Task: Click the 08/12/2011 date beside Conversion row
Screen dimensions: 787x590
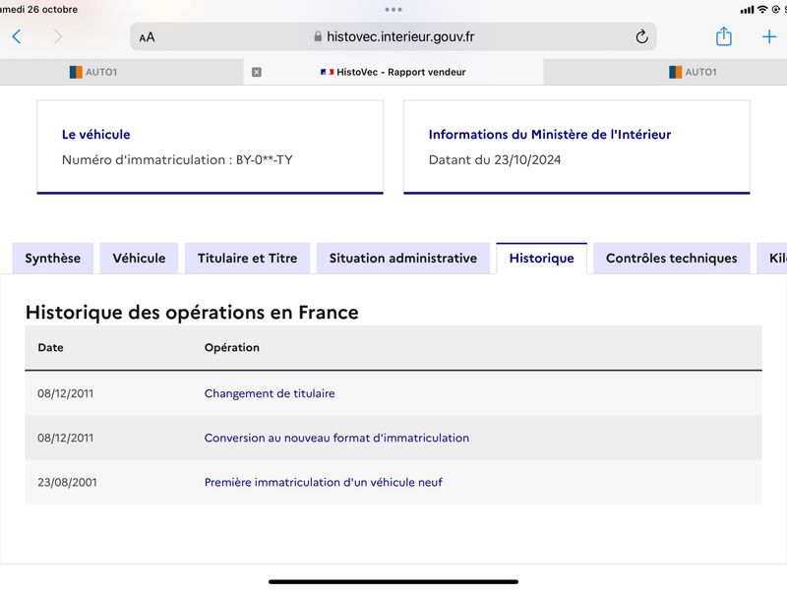Action: tap(66, 438)
